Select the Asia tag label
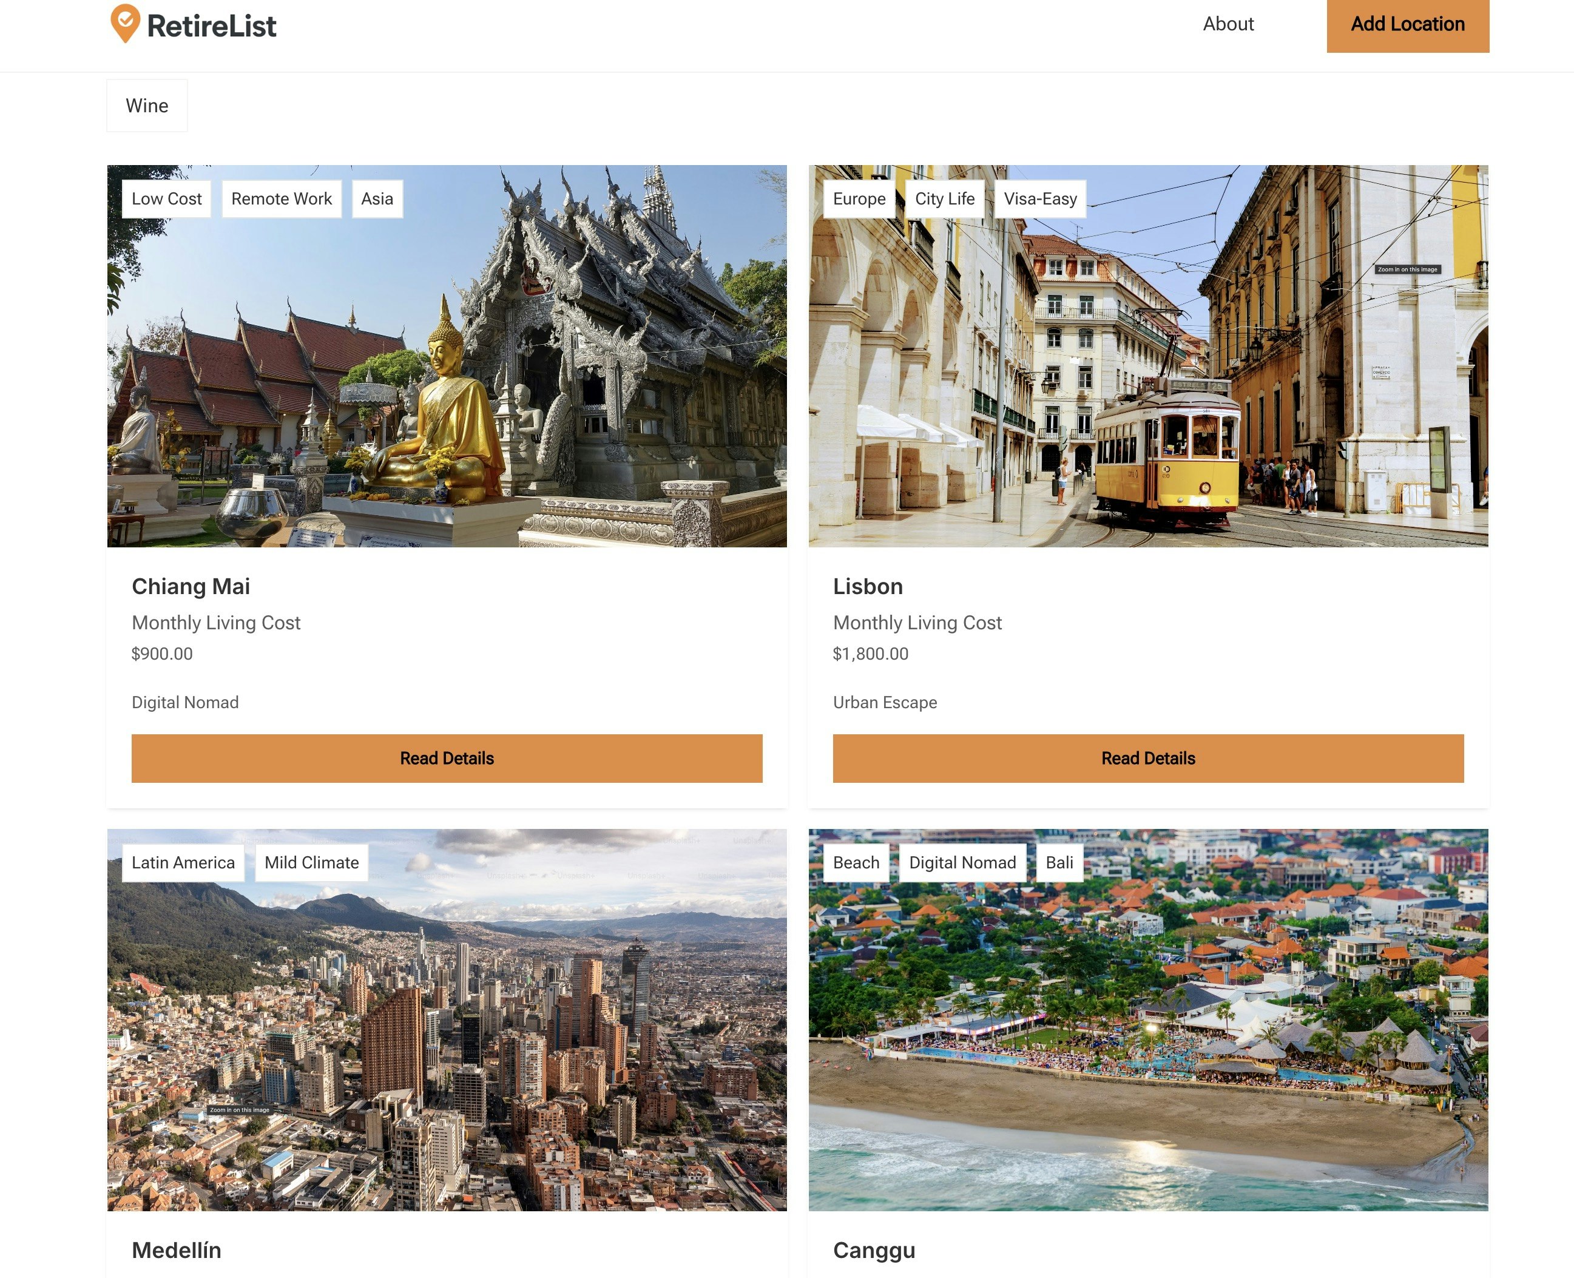 377,199
